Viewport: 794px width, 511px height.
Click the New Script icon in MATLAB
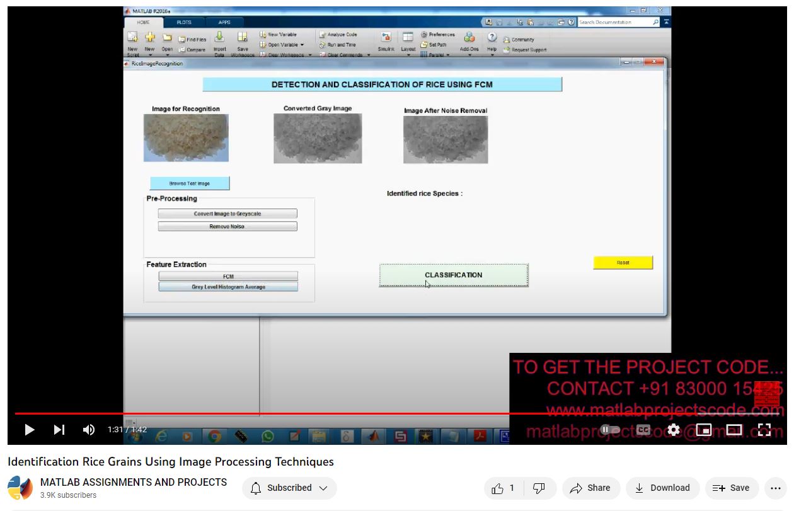coord(133,38)
